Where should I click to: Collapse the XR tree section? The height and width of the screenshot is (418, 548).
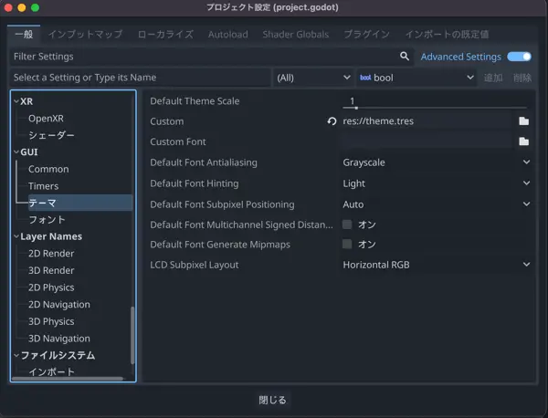click(x=16, y=101)
